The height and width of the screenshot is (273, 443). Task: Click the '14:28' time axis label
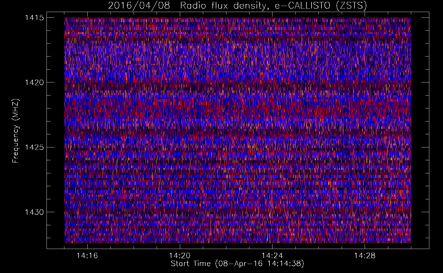click(x=365, y=256)
